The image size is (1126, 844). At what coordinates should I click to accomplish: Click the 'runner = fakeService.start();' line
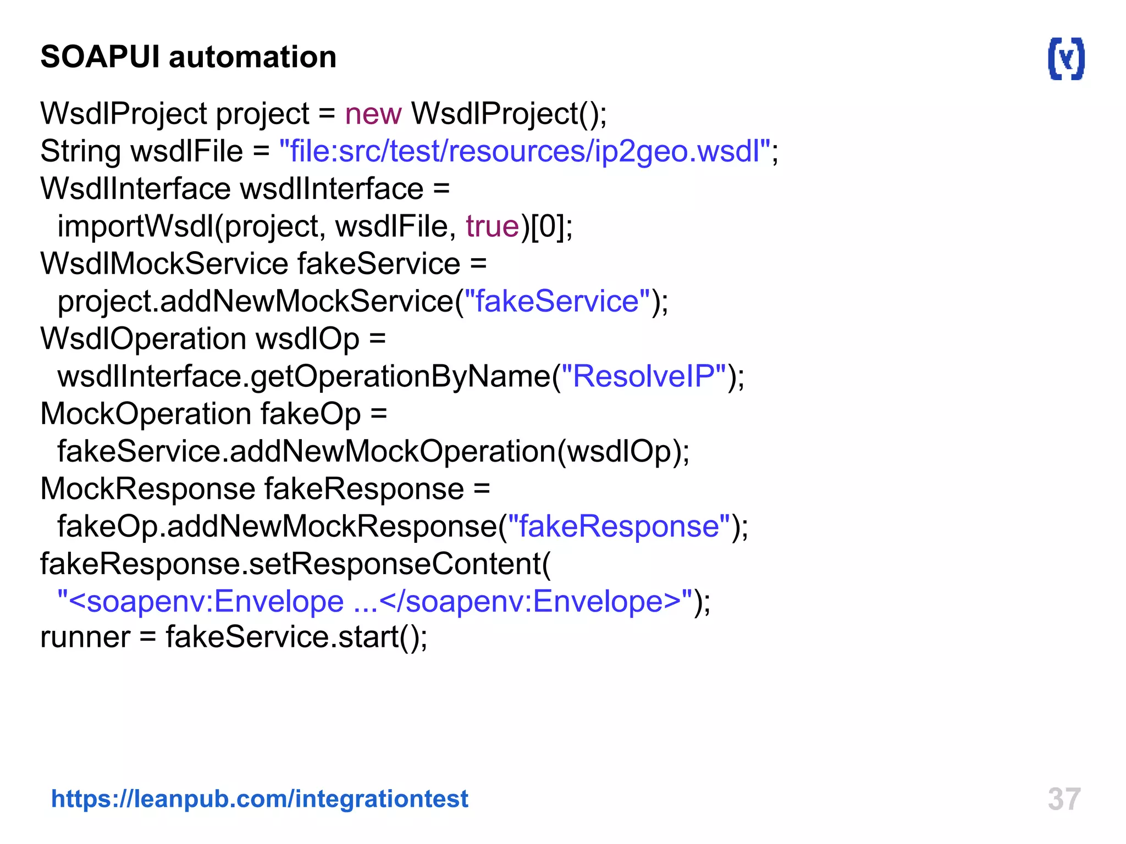click(234, 637)
